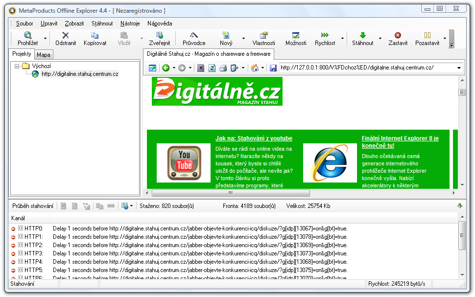Click 'Rychlost: 245219 bytů/s' status text
This screenshot has width=475, height=297.
coord(397,284)
